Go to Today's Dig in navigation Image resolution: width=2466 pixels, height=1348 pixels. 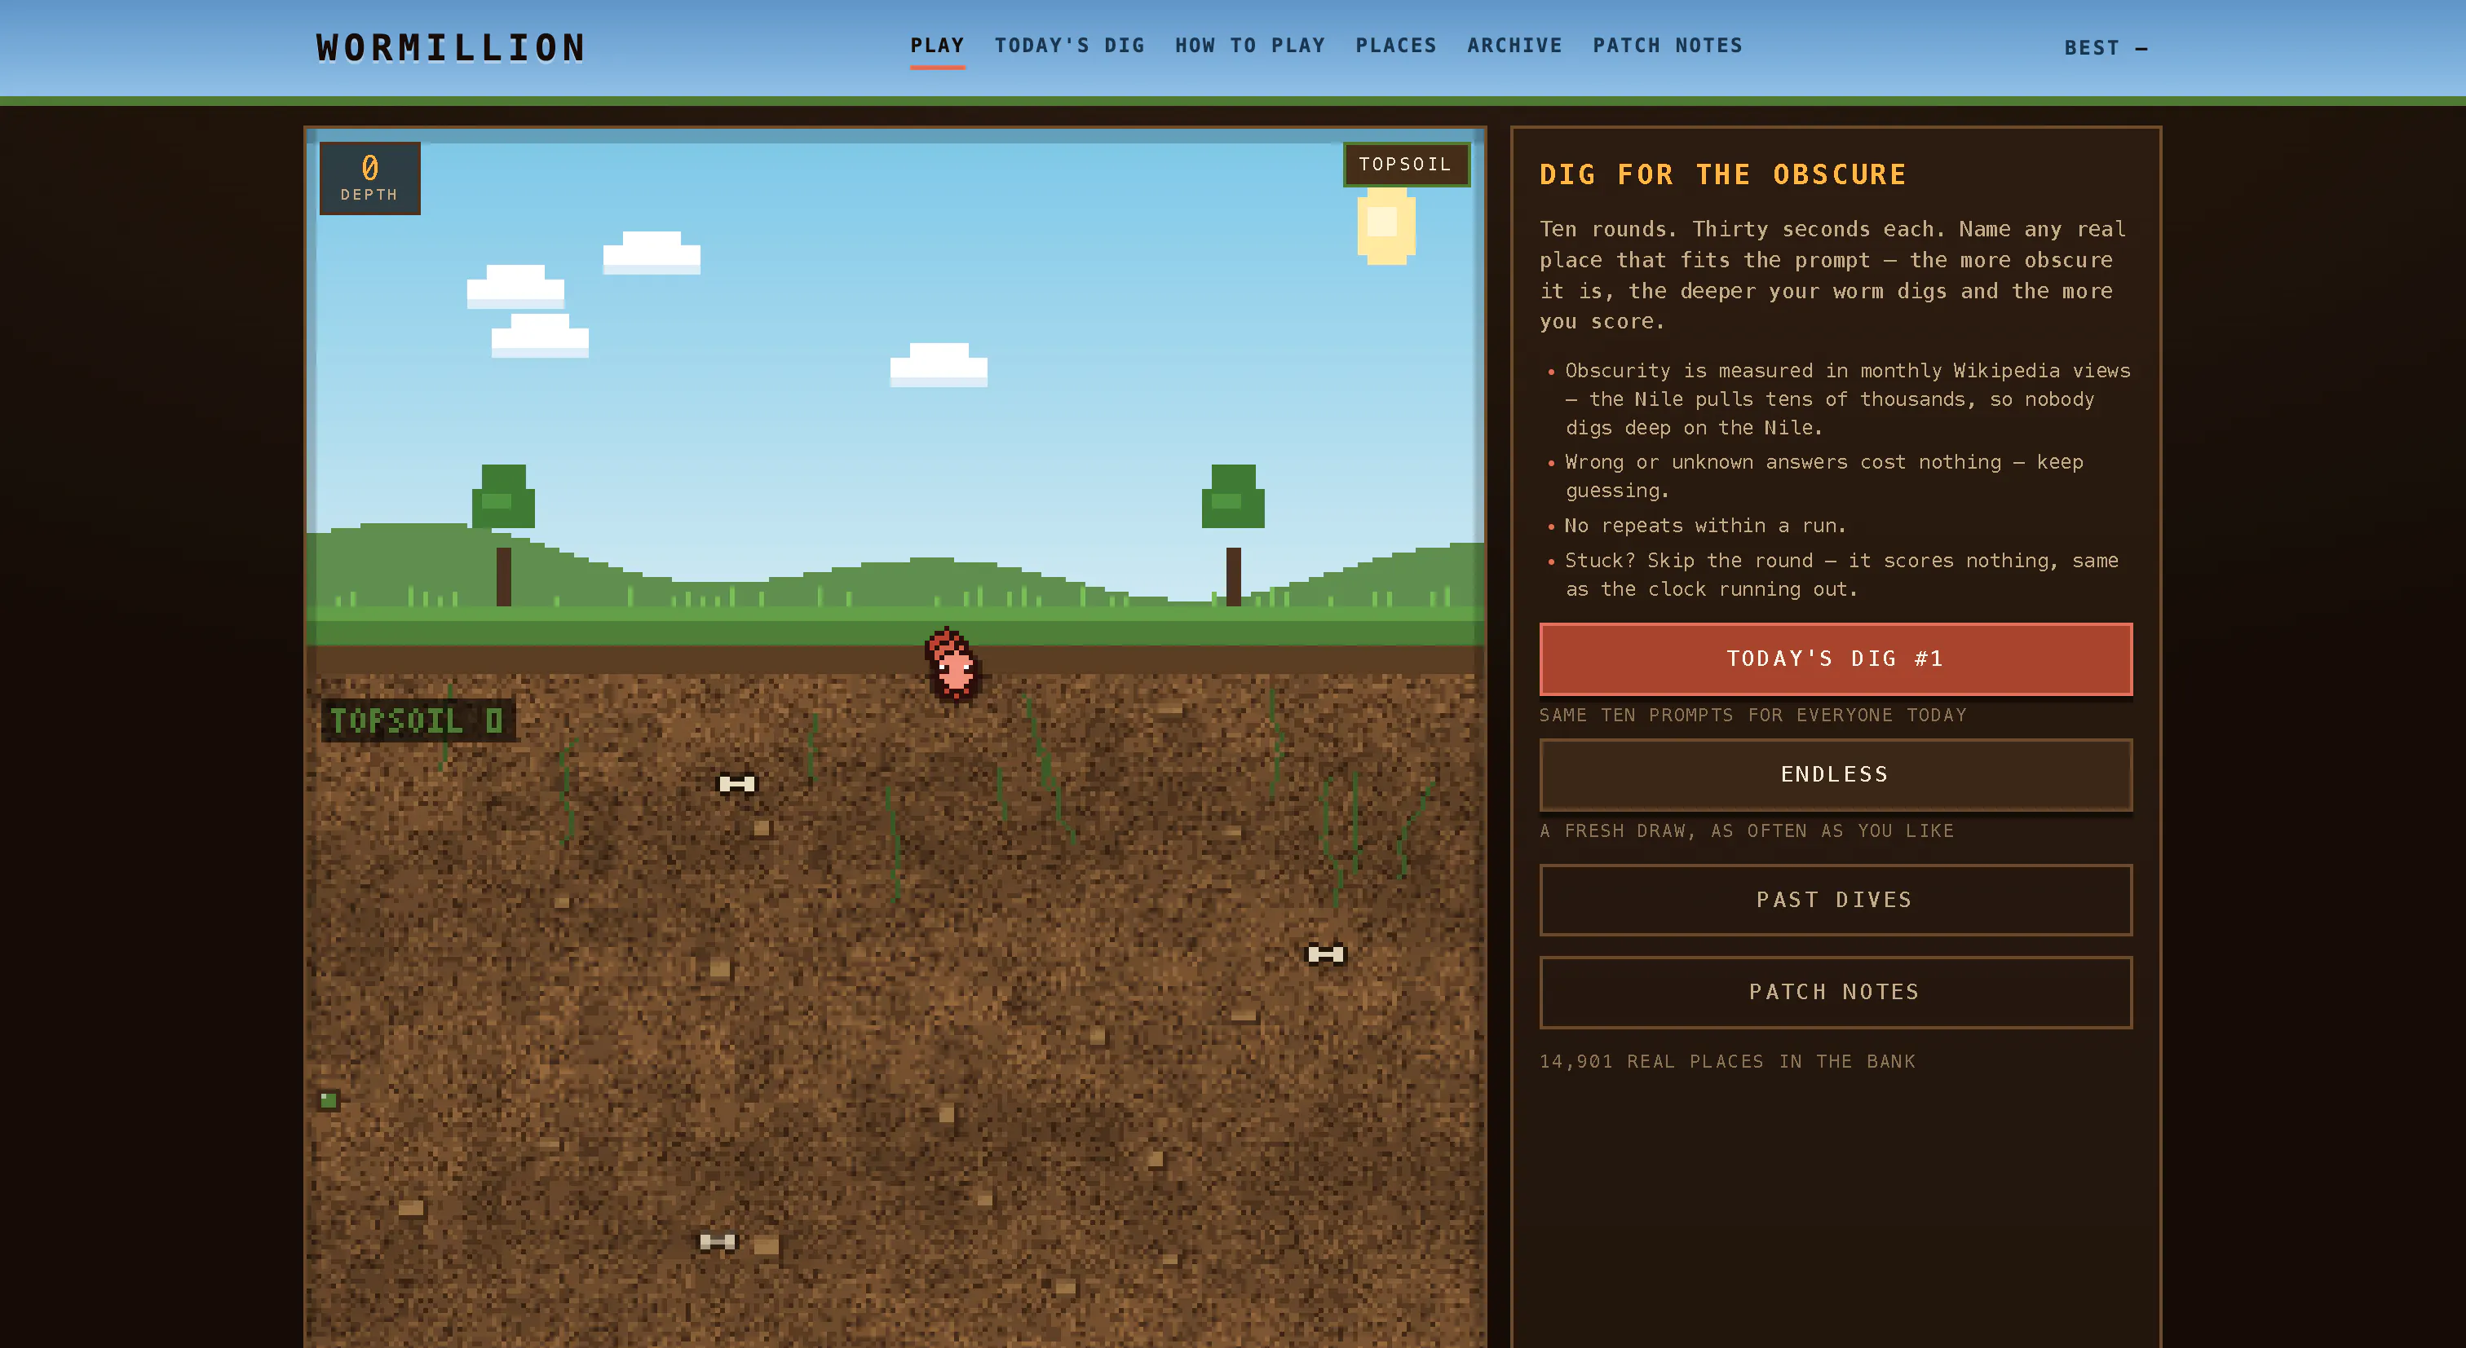pyautogui.click(x=1069, y=46)
